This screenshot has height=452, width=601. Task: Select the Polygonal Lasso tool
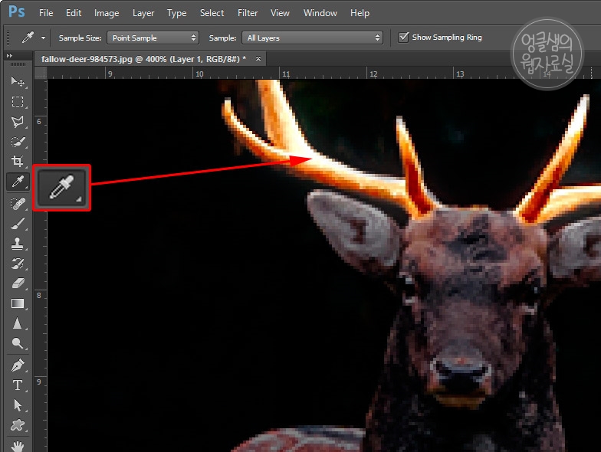coord(17,122)
